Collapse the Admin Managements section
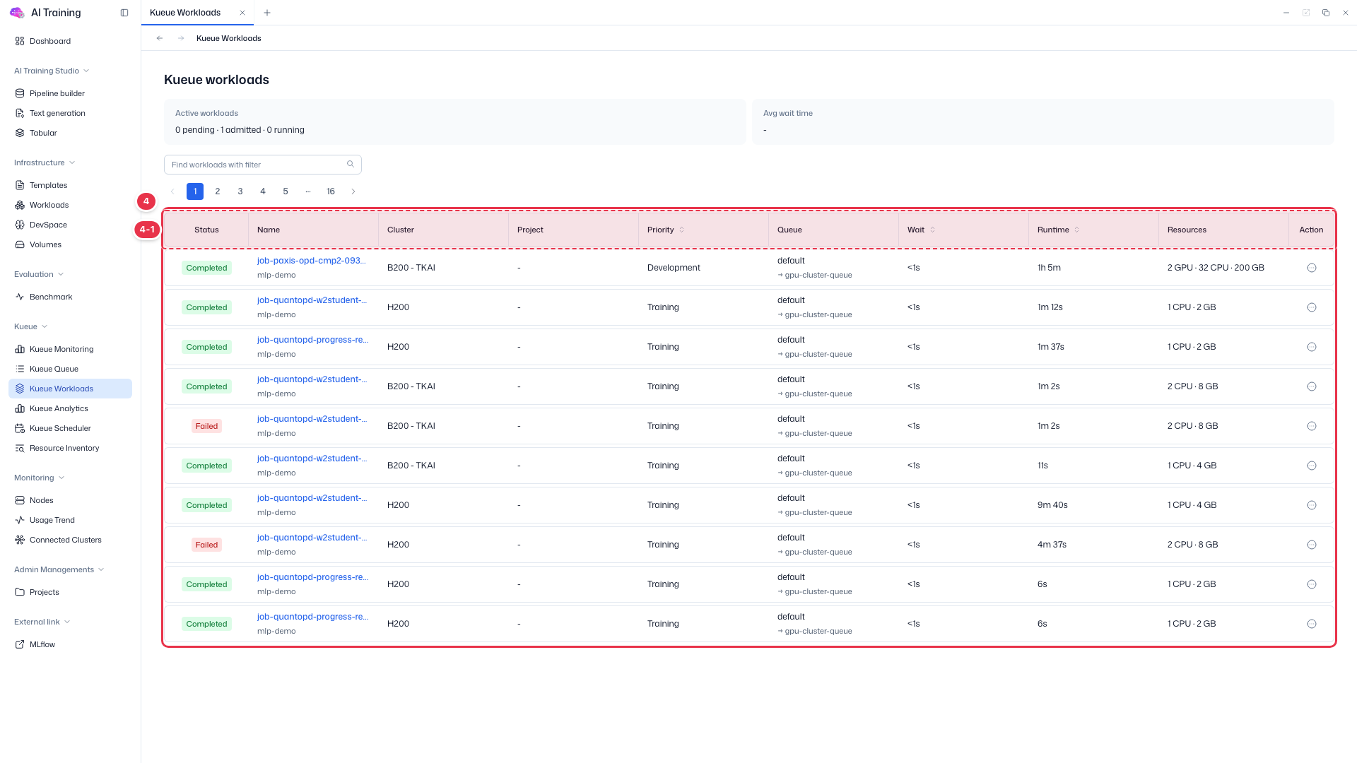The width and height of the screenshot is (1357, 763). pos(59,569)
